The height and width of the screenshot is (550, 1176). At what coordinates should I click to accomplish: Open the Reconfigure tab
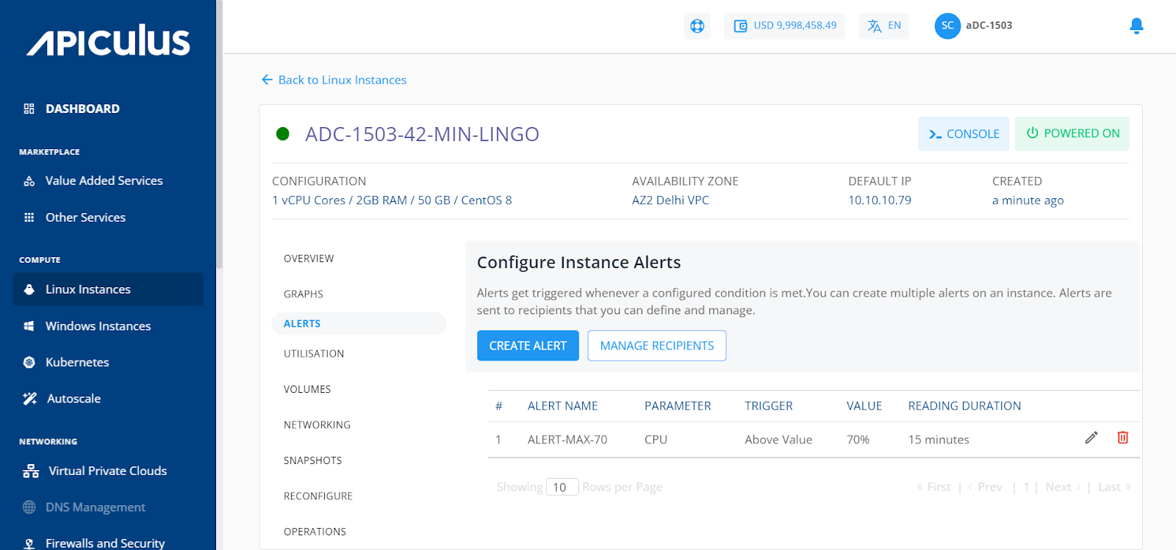[x=318, y=496]
